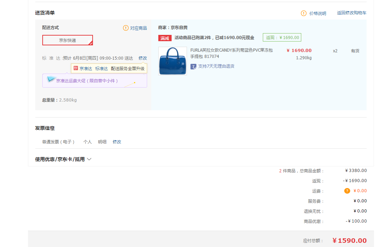Click the item price ¥1690.00
The width and height of the screenshot is (375, 247).
299,51
